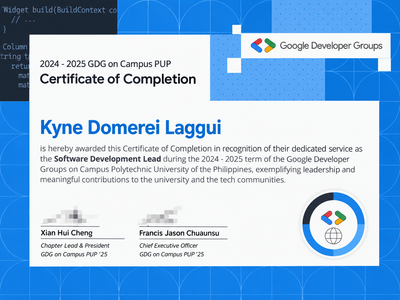
Task: Click "GDG on Campus PUP '25" under Chapter Lead
Action: pyautogui.click(x=74, y=254)
